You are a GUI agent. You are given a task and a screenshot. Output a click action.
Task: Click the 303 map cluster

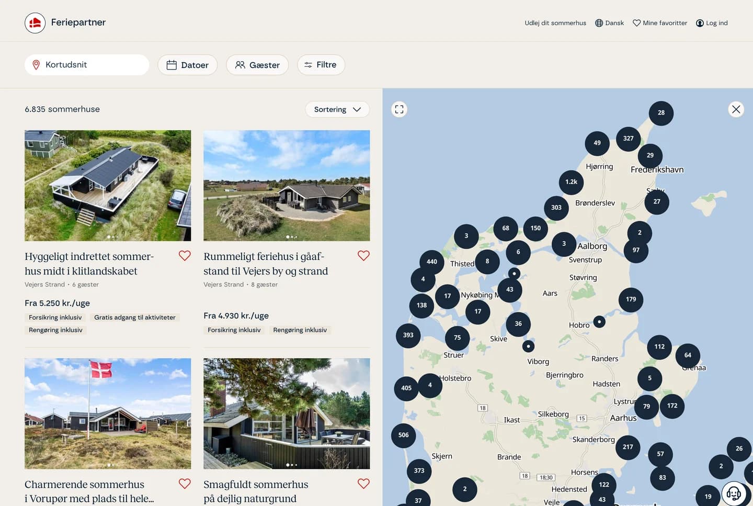tap(556, 208)
